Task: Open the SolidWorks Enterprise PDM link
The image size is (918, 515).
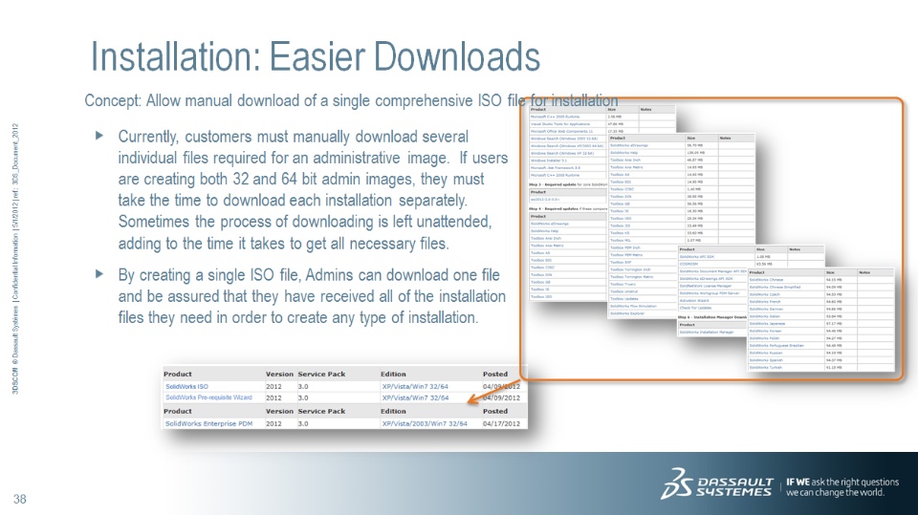Action: point(208,423)
